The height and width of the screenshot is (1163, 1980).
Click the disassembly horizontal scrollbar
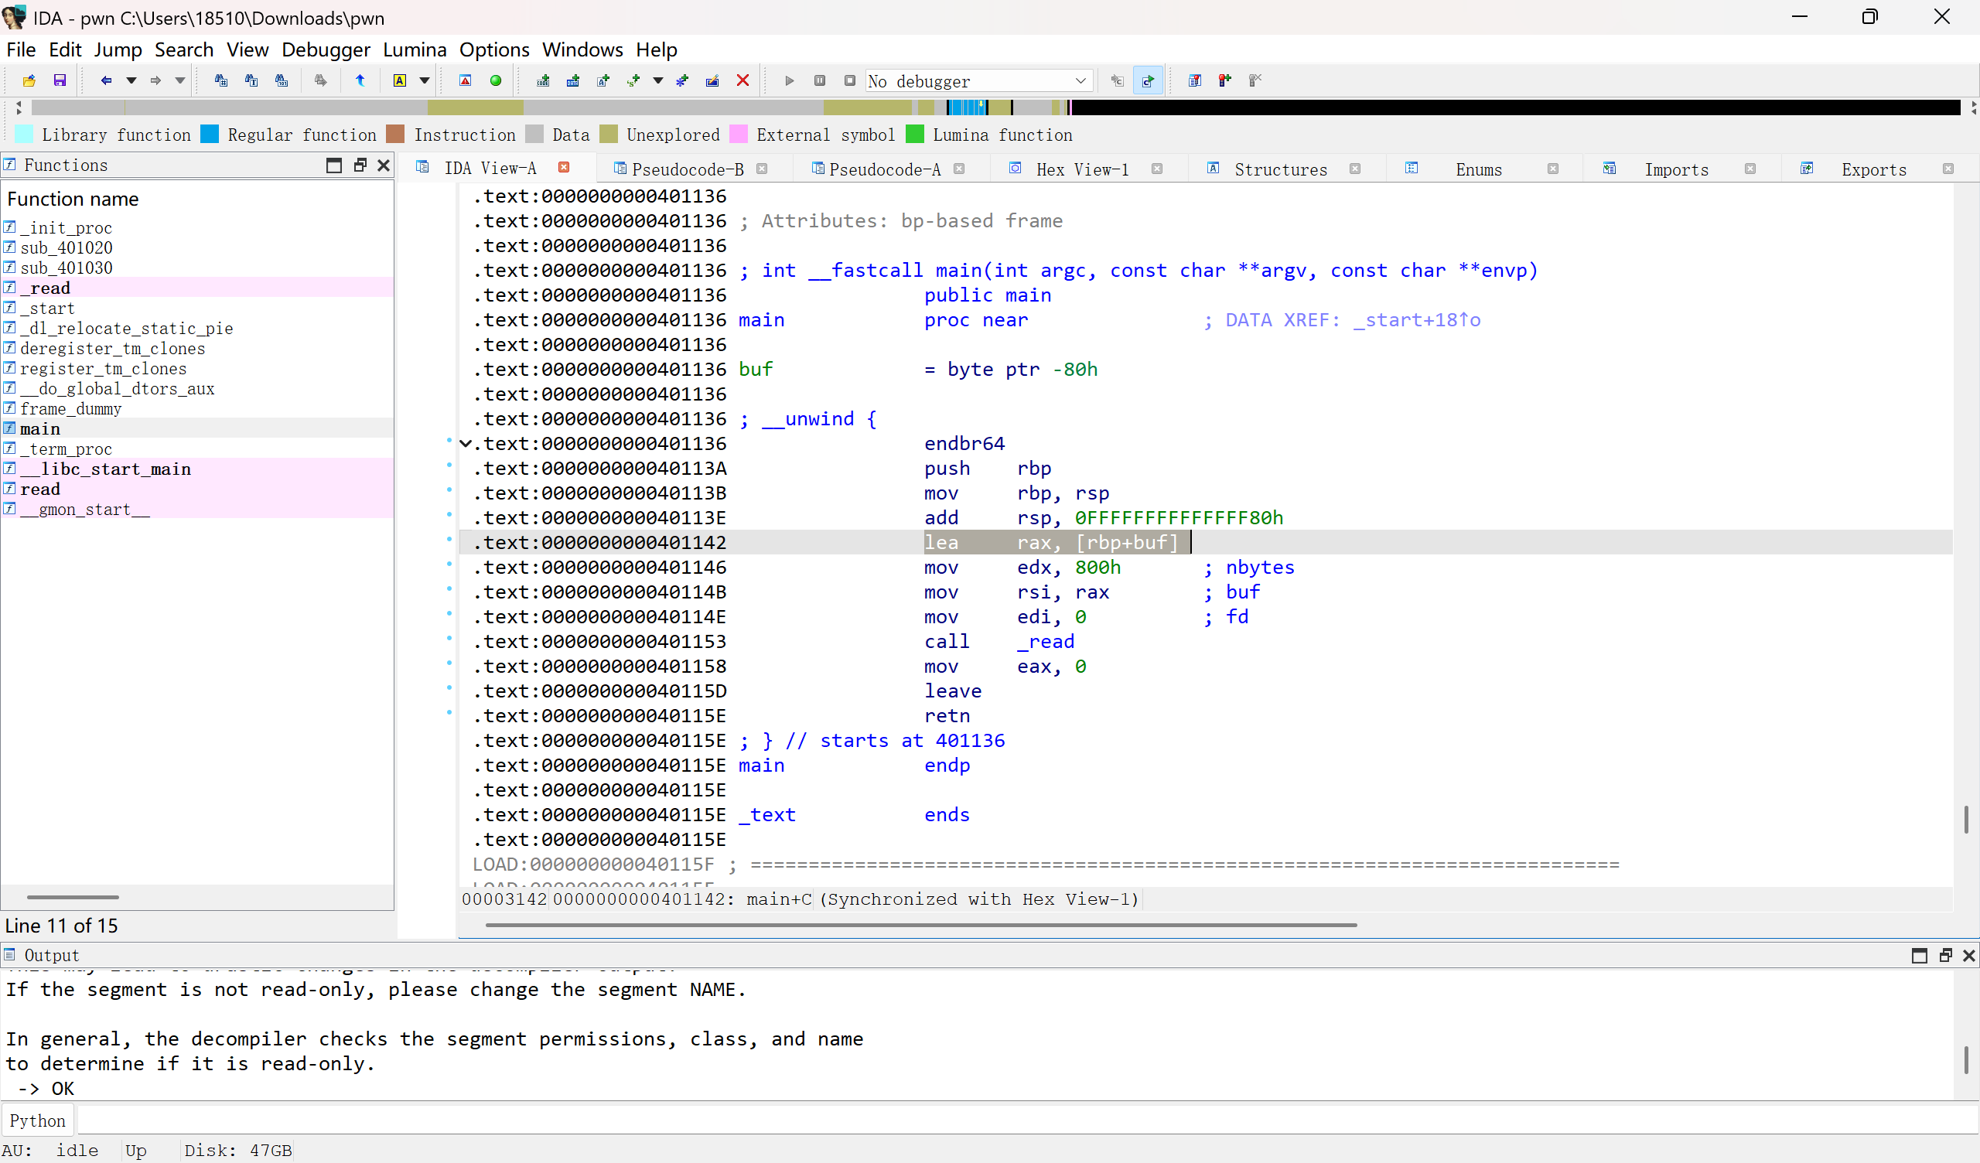coord(921,925)
